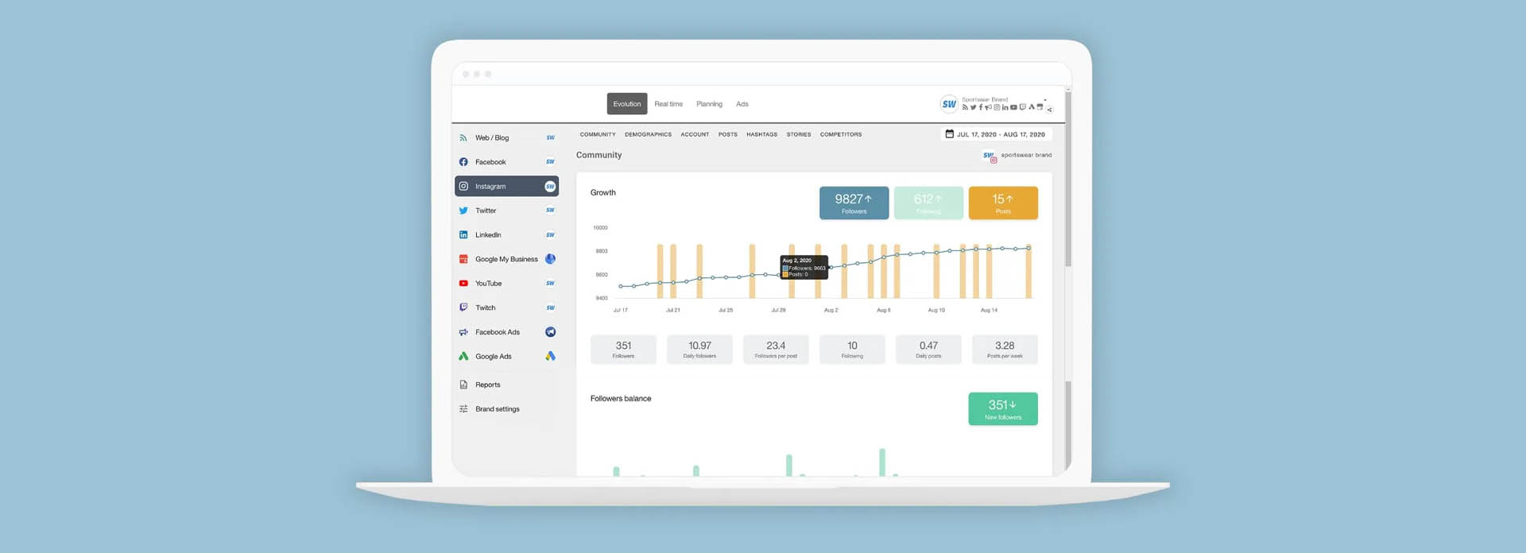Click the New followers 351 button

pos(1002,408)
